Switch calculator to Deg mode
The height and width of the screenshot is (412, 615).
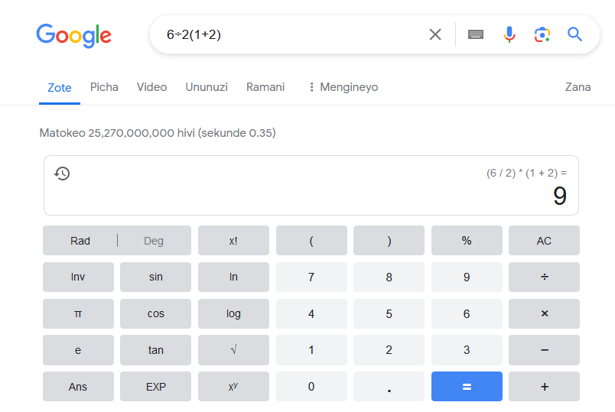[x=154, y=241]
